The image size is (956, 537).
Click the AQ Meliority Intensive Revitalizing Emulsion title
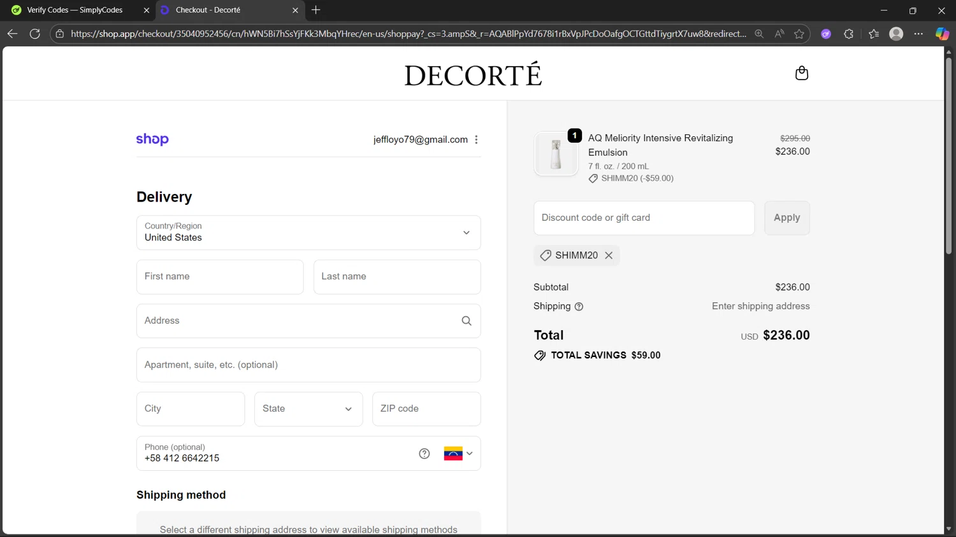coord(660,145)
